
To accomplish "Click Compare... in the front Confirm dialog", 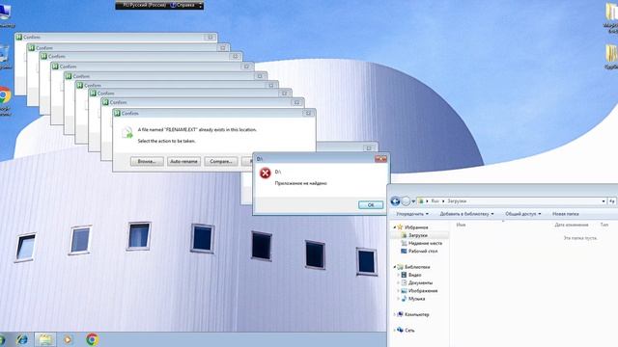I will tap(221, 161).
